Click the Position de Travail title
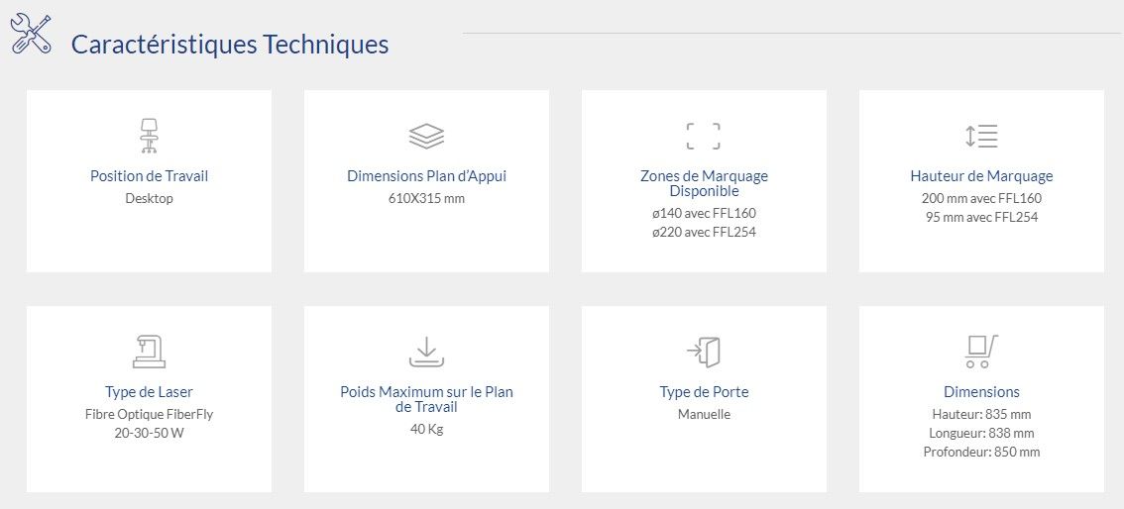1124x509 pixels. (x=149, y=176)
